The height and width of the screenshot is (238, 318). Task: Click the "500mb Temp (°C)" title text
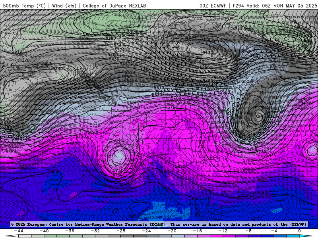point(24,6)
